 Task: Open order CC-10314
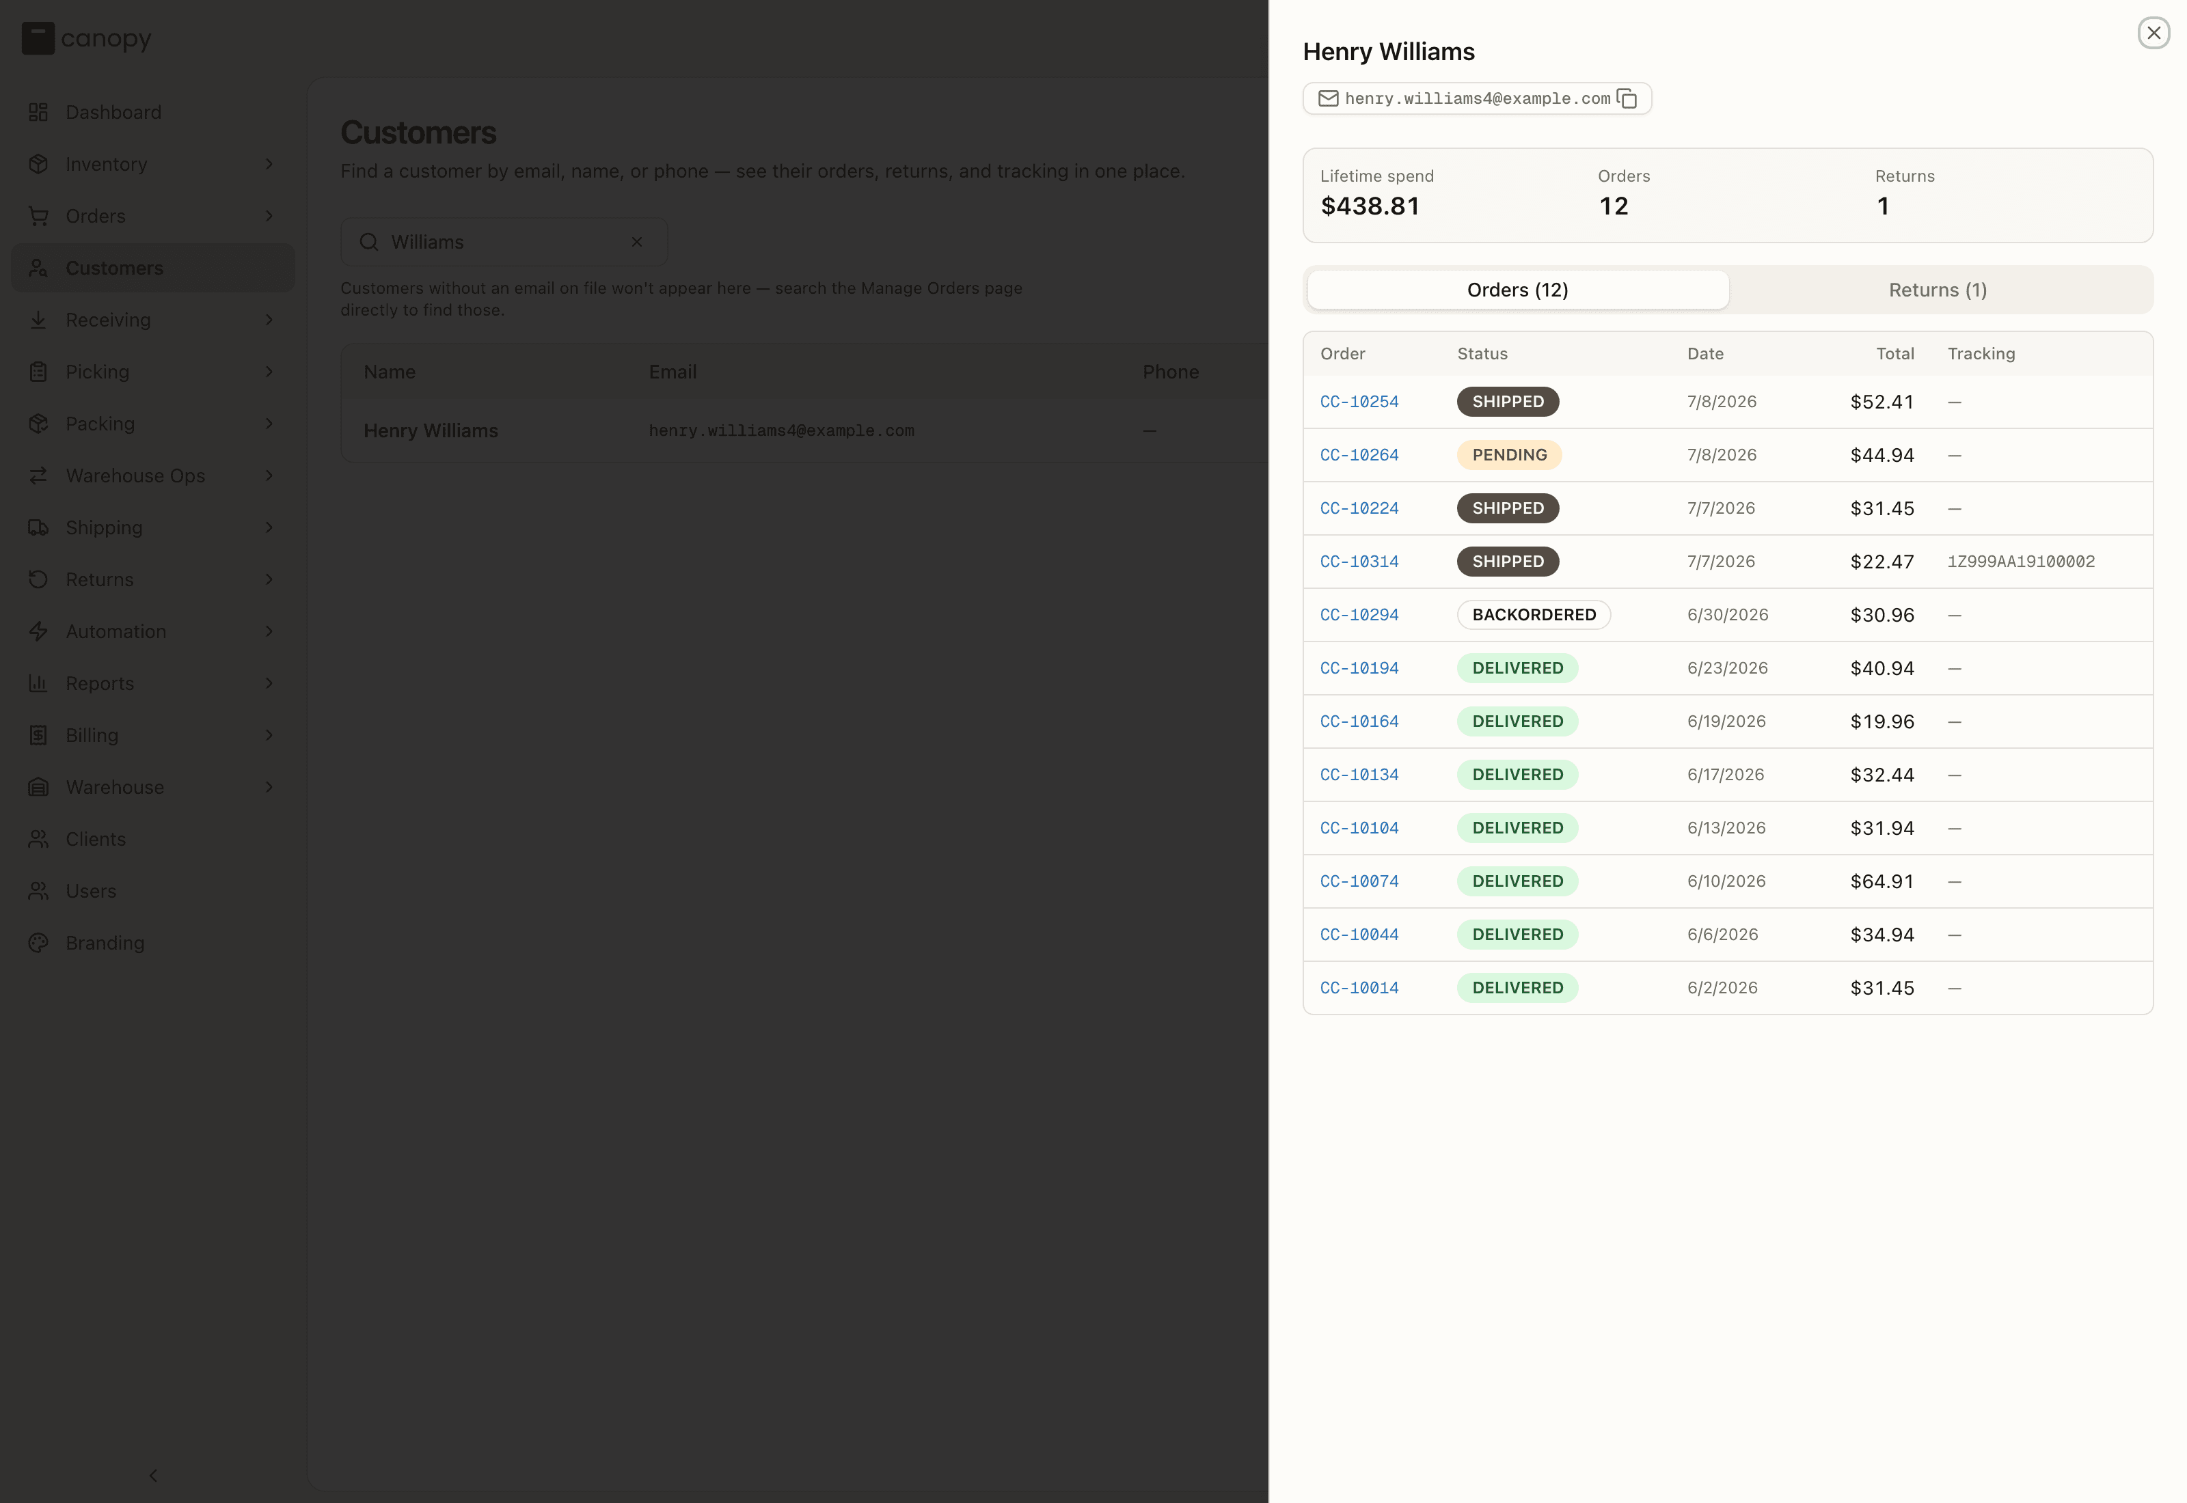click(1359, 562)
